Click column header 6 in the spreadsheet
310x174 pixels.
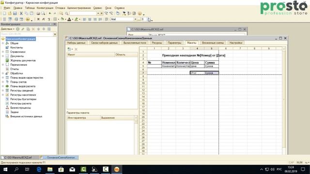226,48
